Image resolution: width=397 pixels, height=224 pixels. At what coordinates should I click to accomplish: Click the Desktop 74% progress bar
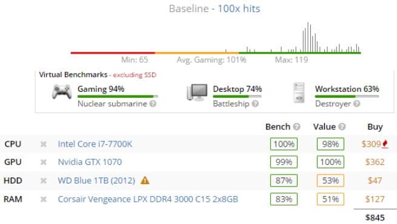237,97
